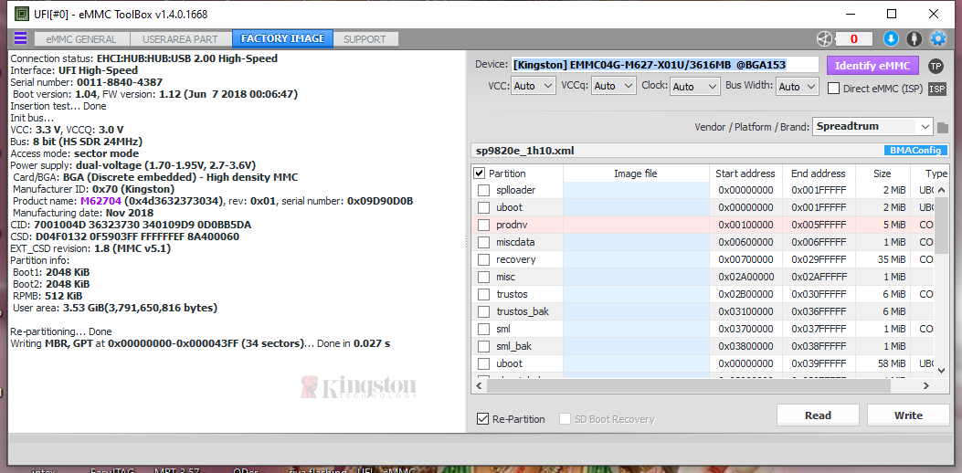
Task: Open the VCC voltage dropdown
Action: [534, 87]
